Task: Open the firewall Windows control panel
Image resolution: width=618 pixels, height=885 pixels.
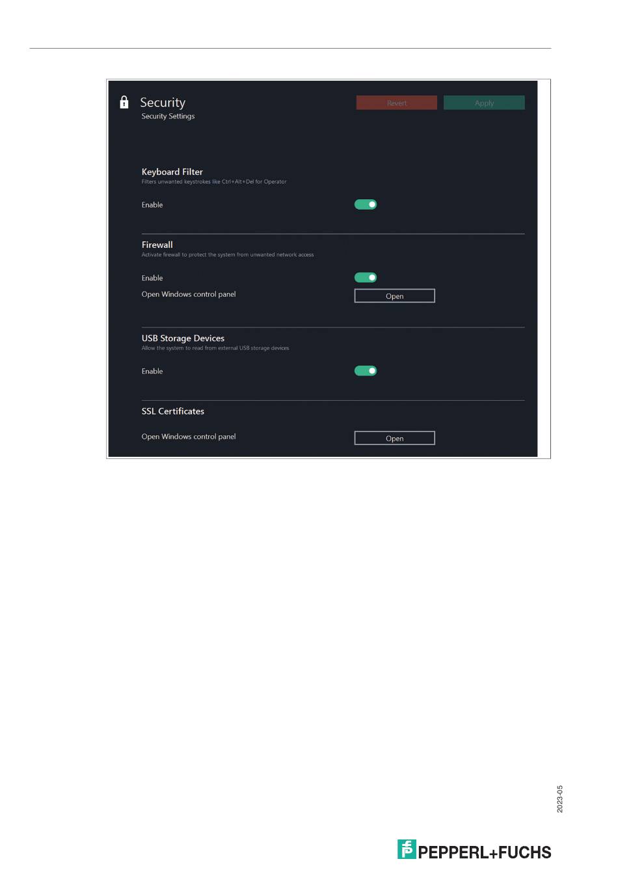Action: [394, 296]
